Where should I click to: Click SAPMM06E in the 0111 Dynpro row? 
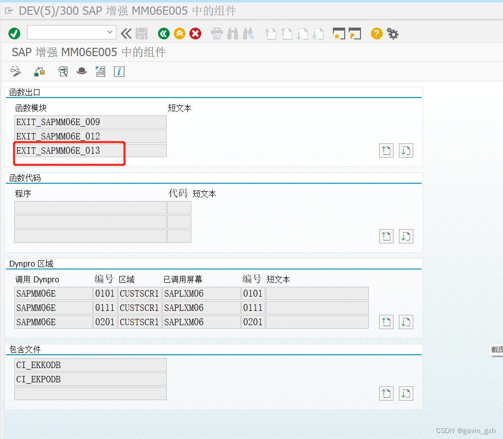click(53, 307)
